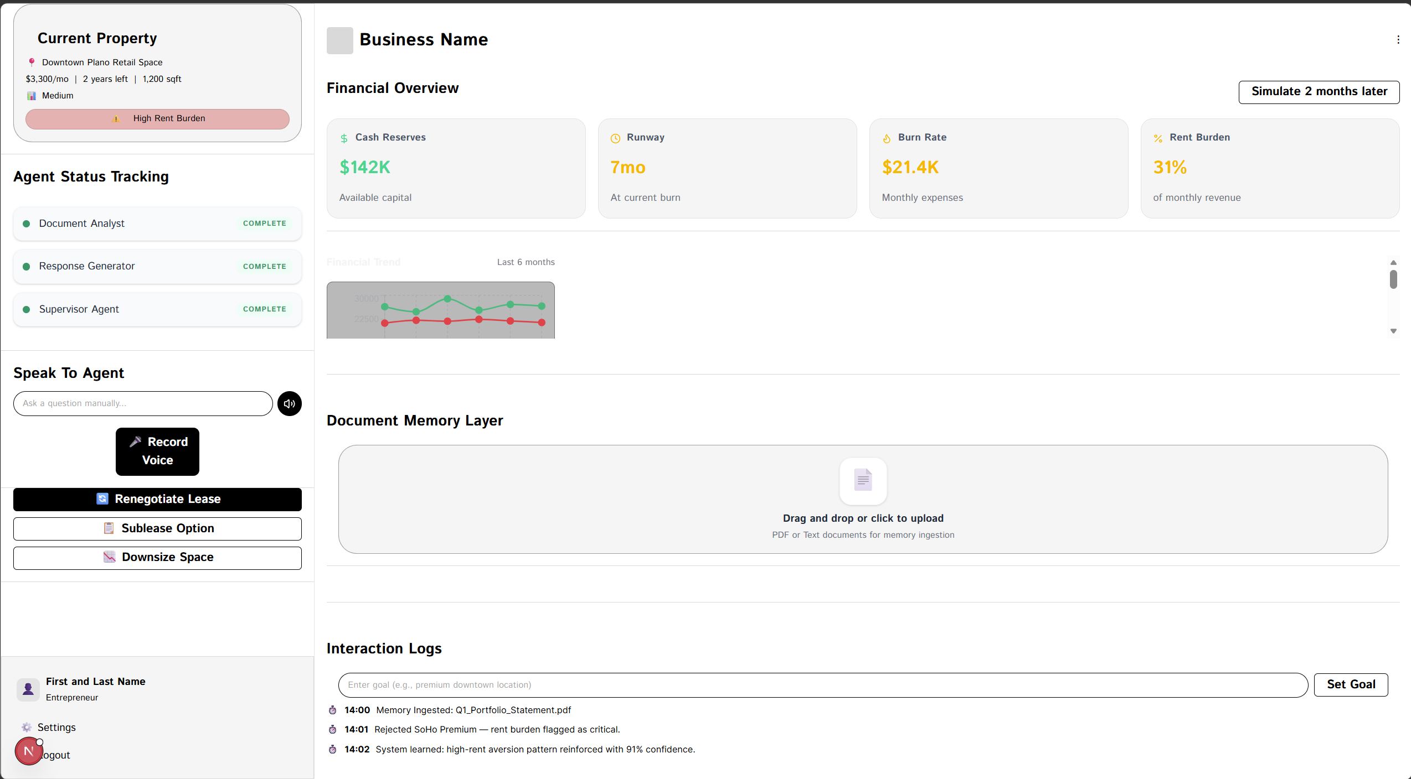This screenshot has height=779, width=1411.
Task: Open the Document Analyst status row
Action: [x=157, y=224]
